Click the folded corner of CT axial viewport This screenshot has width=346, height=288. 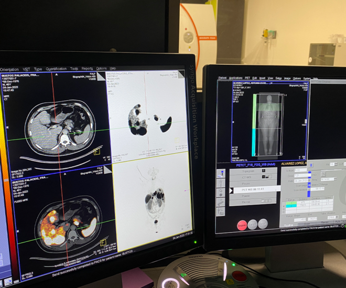coord(101,76)
